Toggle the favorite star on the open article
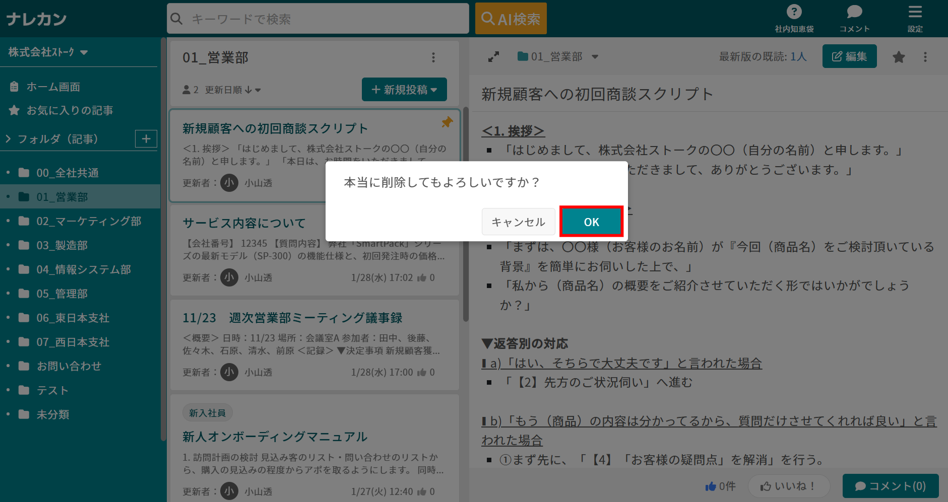 coord(899,56)
